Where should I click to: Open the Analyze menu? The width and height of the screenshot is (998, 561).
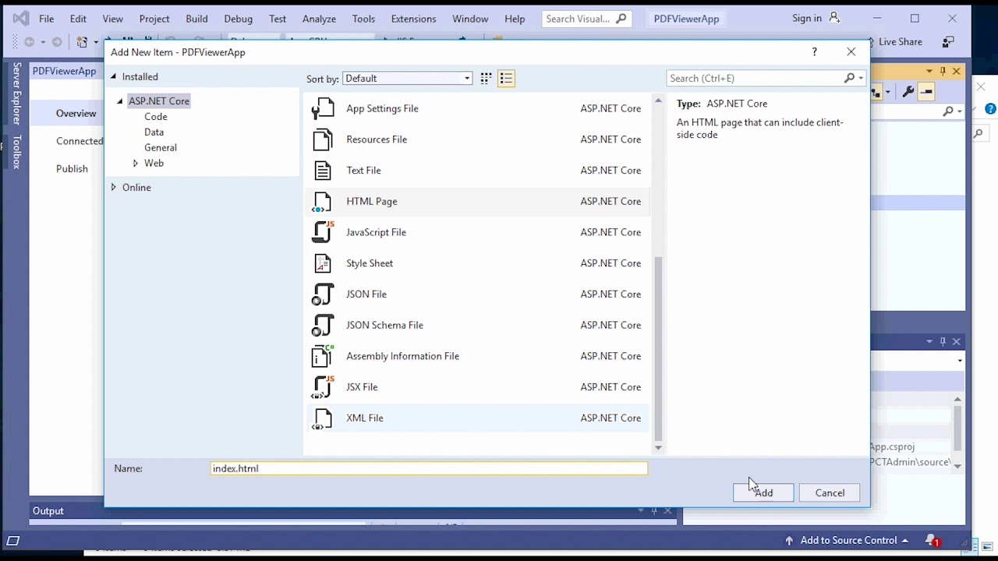(x=319, y=19)
